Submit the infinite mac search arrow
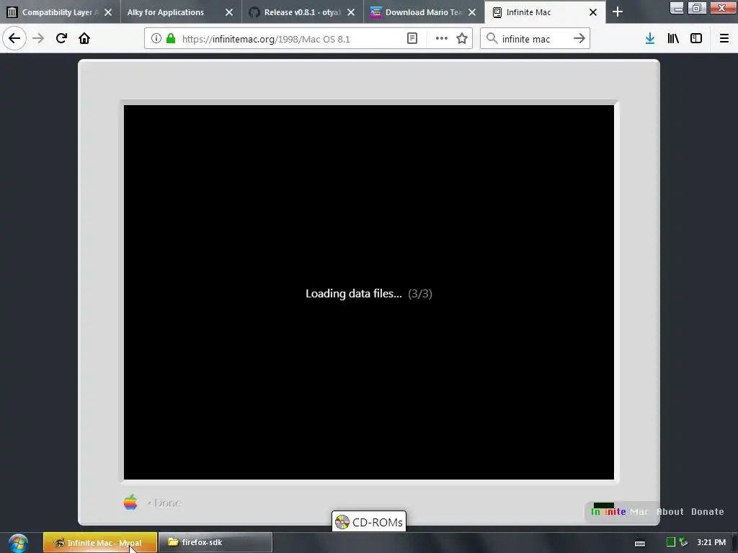This screenshot has height=553, width=738. 579,39
